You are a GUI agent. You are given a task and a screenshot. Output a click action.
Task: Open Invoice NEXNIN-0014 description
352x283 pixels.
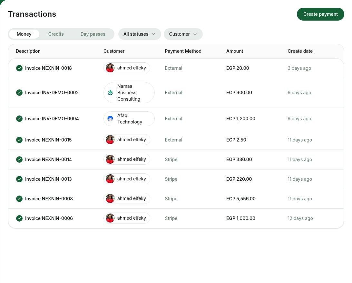click(48, 160)
